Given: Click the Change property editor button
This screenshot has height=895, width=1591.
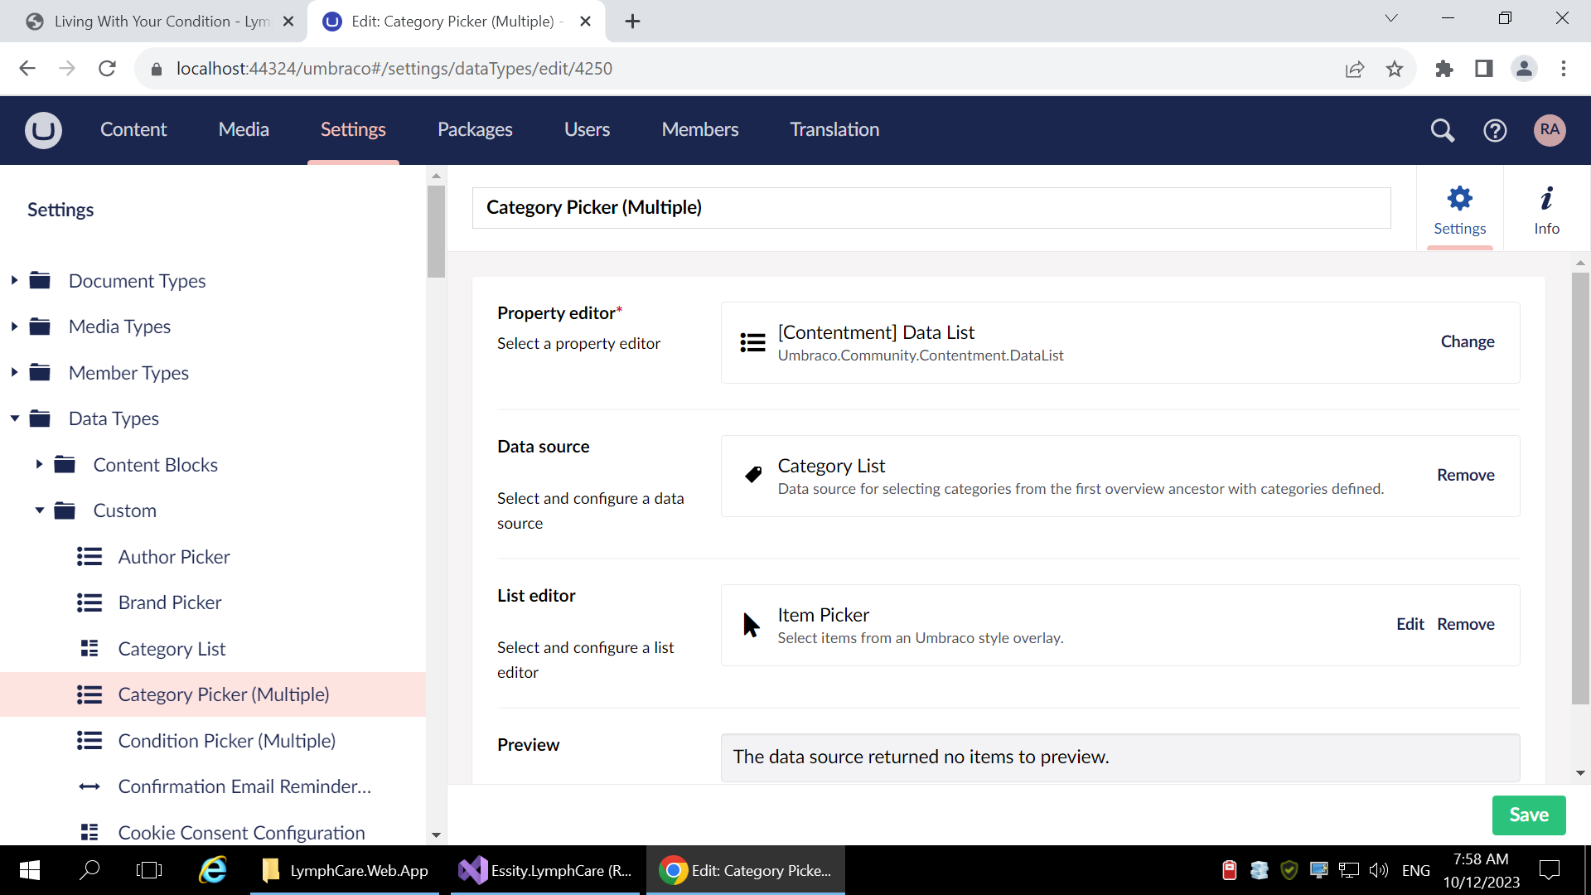Looking at the screenshot, I should coord(1468,341).
